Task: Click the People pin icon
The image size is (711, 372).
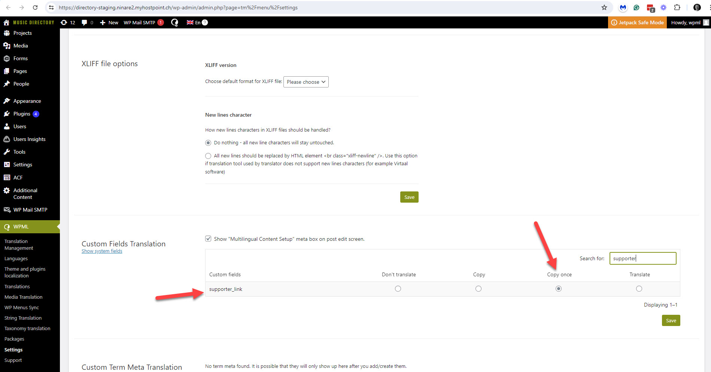Action: (x=7, y=84)
